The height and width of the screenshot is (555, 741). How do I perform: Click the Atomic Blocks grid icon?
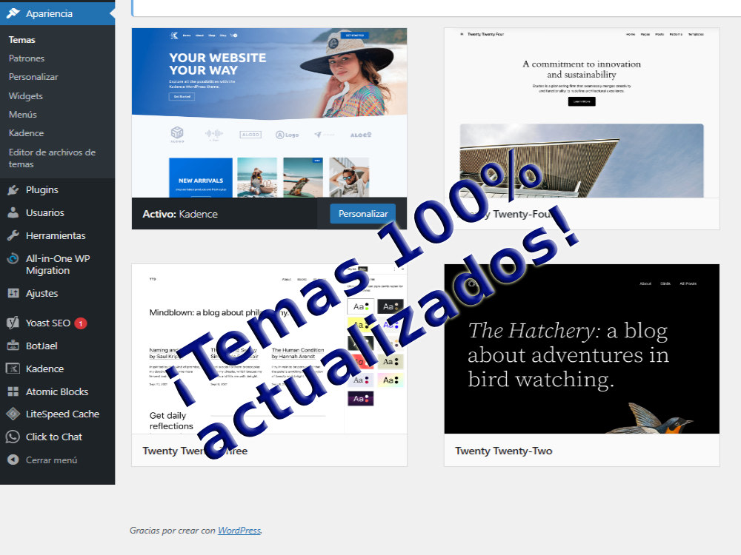[x=13, y=391]
